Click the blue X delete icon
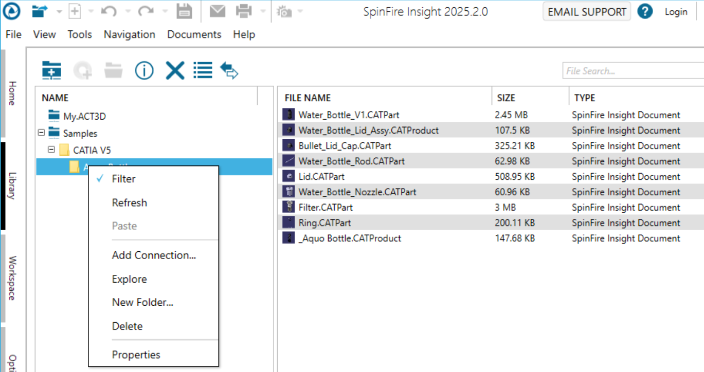Viewport: 704px width, 372px height. click(x=175, y=70)
